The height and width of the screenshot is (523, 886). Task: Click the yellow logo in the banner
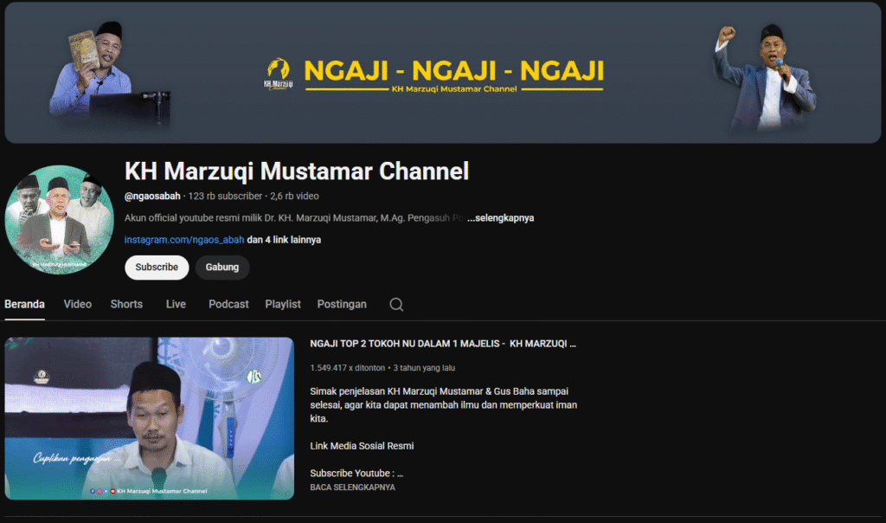pyautogui.click(x=279, y=74)
